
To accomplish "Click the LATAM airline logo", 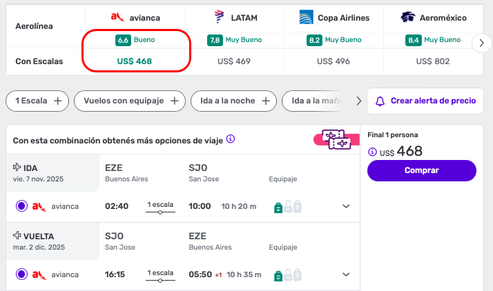I will pyautogui.click(x=220, y=17).
